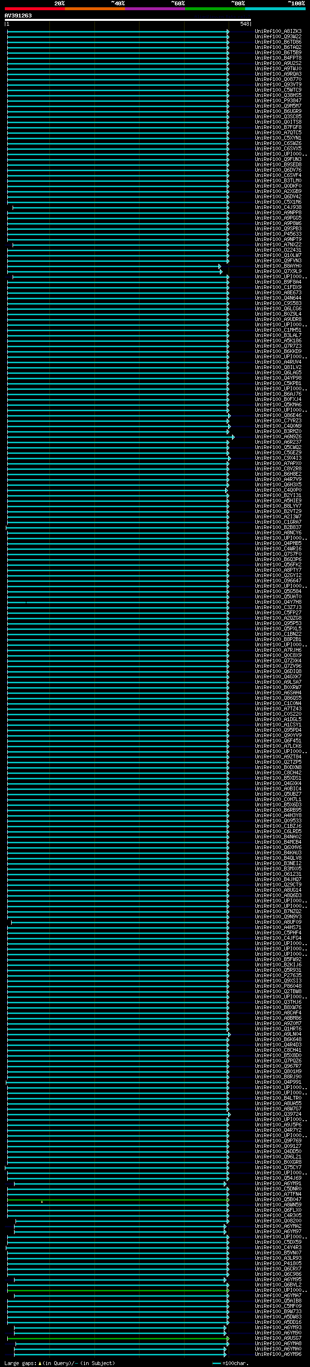Select hit label UniRef100_B3TLM0
Screen dimensions: 310x1367
point(278,181)
